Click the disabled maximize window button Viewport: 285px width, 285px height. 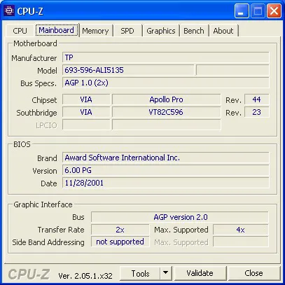[x=258, y=11]
